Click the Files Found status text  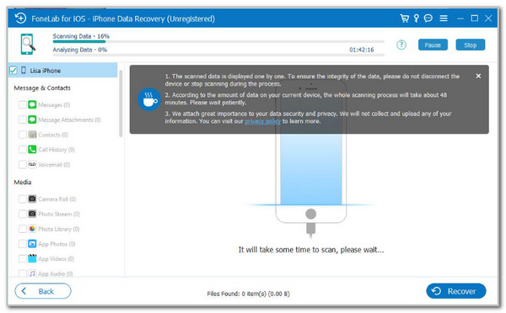(x=248, y=294)
